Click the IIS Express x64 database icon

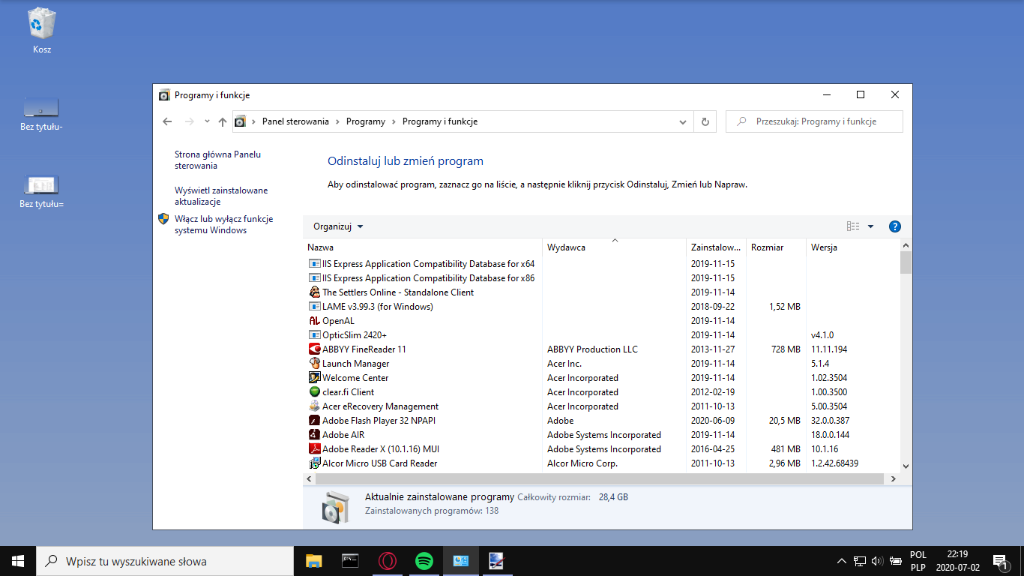pos(315,264)
